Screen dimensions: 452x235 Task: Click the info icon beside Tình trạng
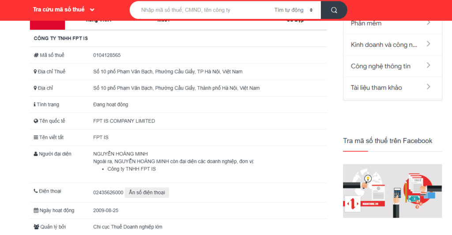(34, 104)
